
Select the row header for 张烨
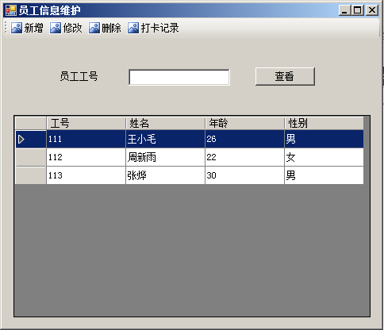(31, 175)
